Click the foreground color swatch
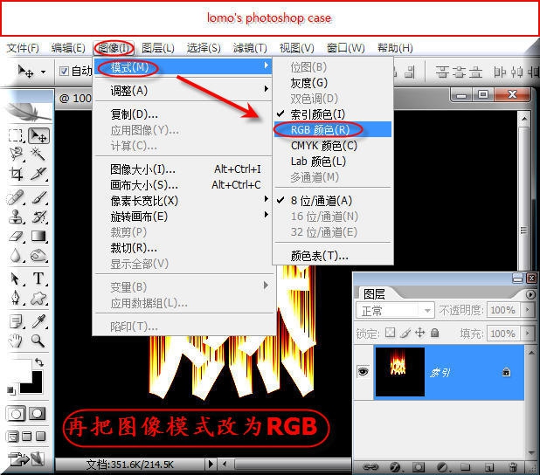540x475 pixels. [21, 371]
